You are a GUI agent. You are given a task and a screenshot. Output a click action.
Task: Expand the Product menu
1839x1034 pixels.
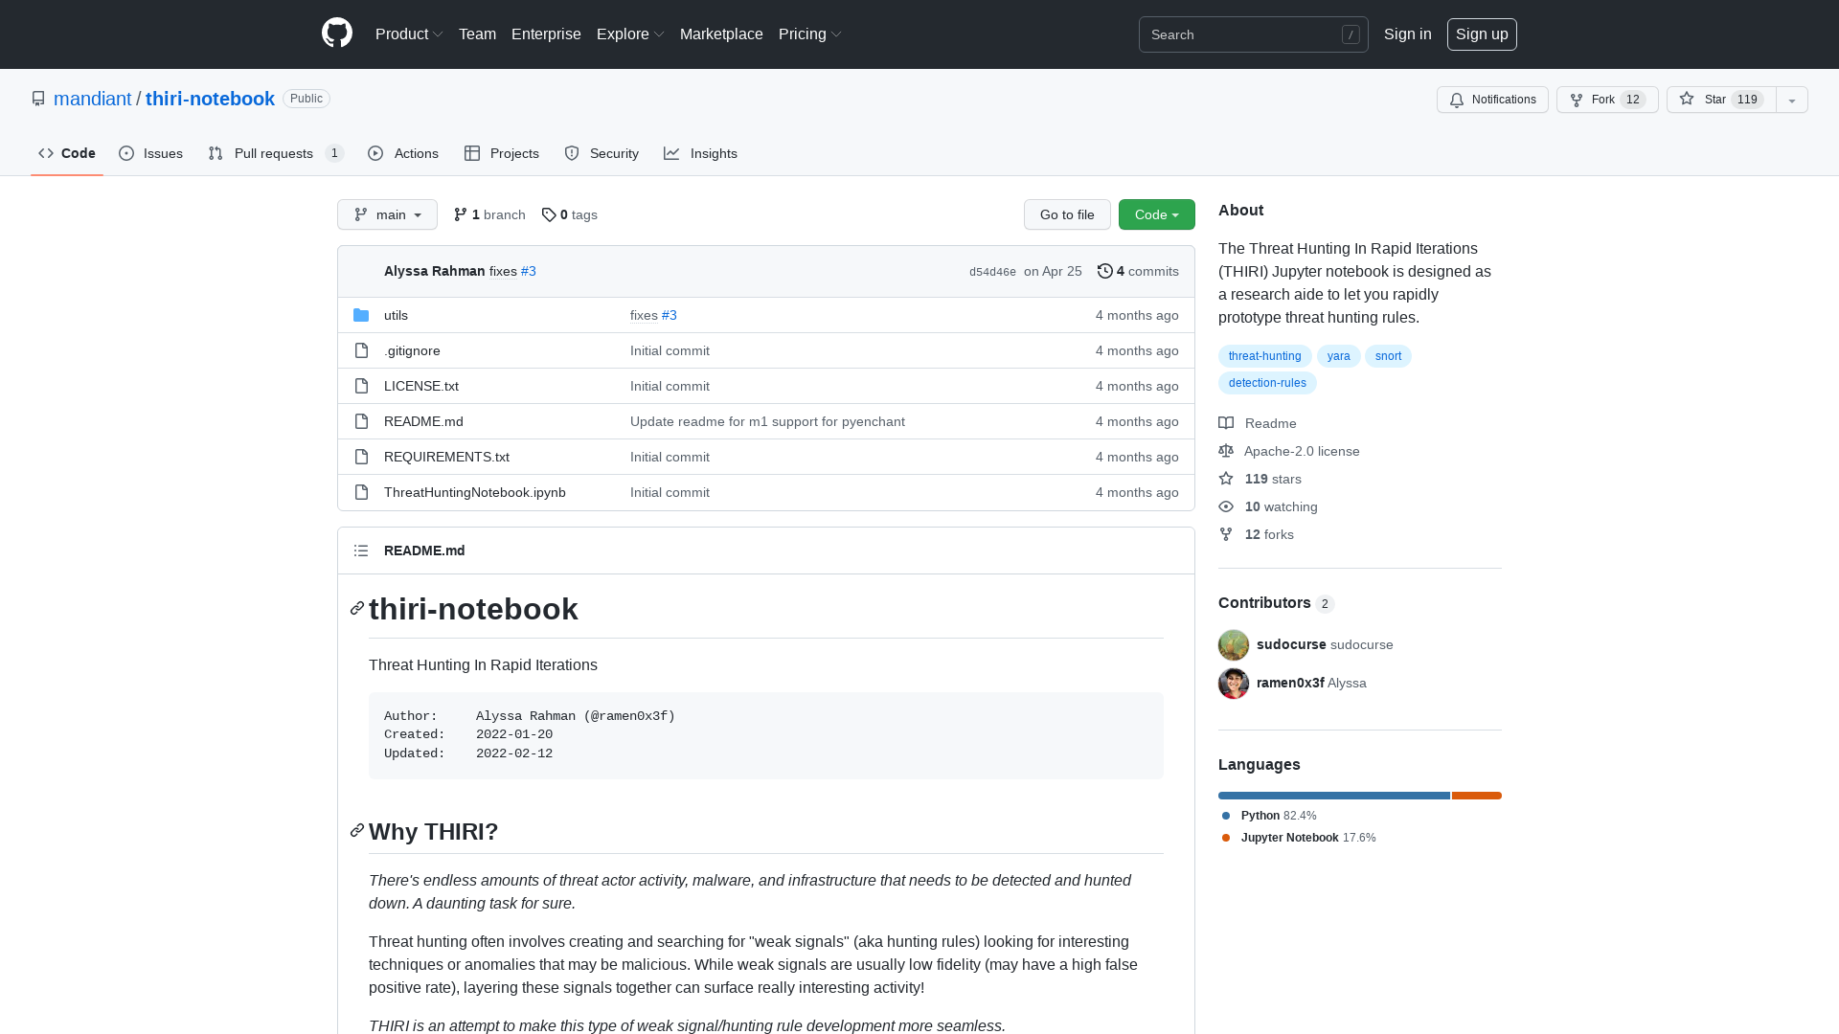[x=409, y=34]
